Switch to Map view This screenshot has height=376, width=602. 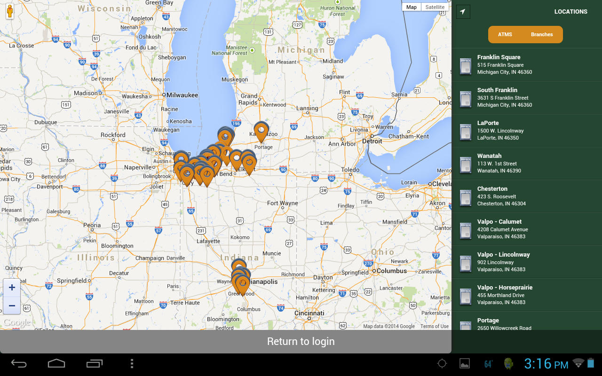(x=412, y=7)
